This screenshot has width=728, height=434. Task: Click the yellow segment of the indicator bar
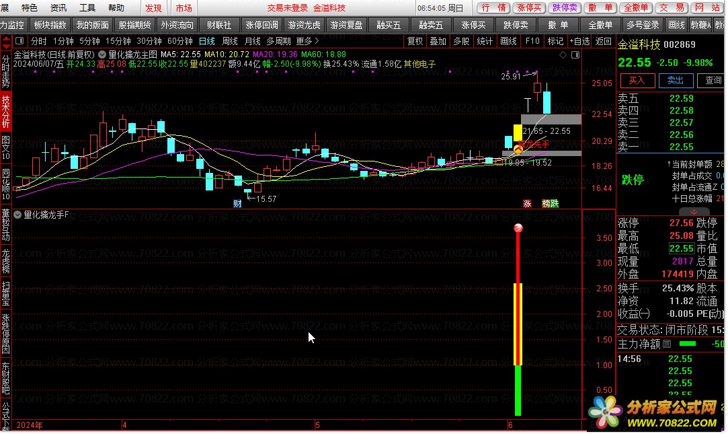(518, 324)
